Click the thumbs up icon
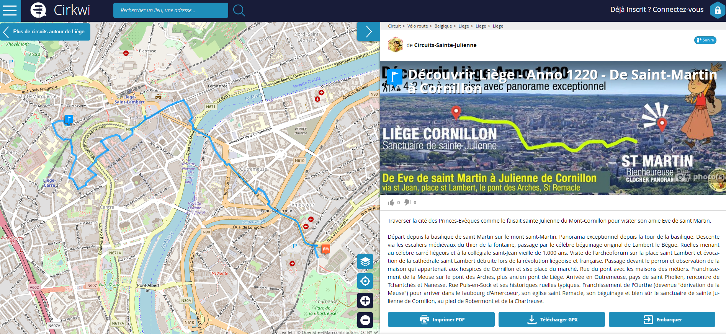Viewport: 726px width, 334px height. (x=391, y=202)
